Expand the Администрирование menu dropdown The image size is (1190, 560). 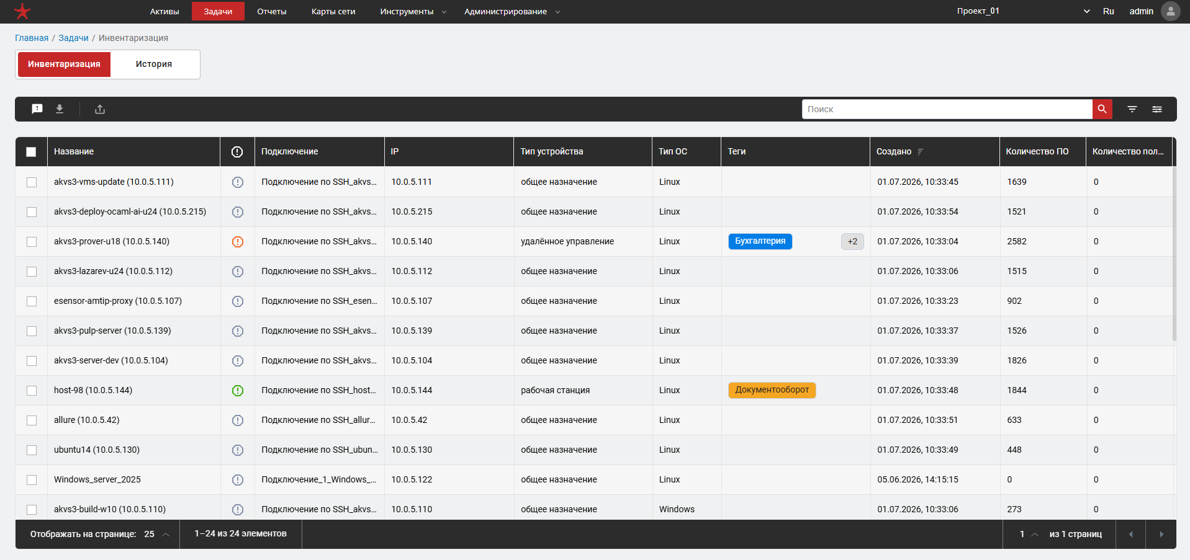pos(512,12)
